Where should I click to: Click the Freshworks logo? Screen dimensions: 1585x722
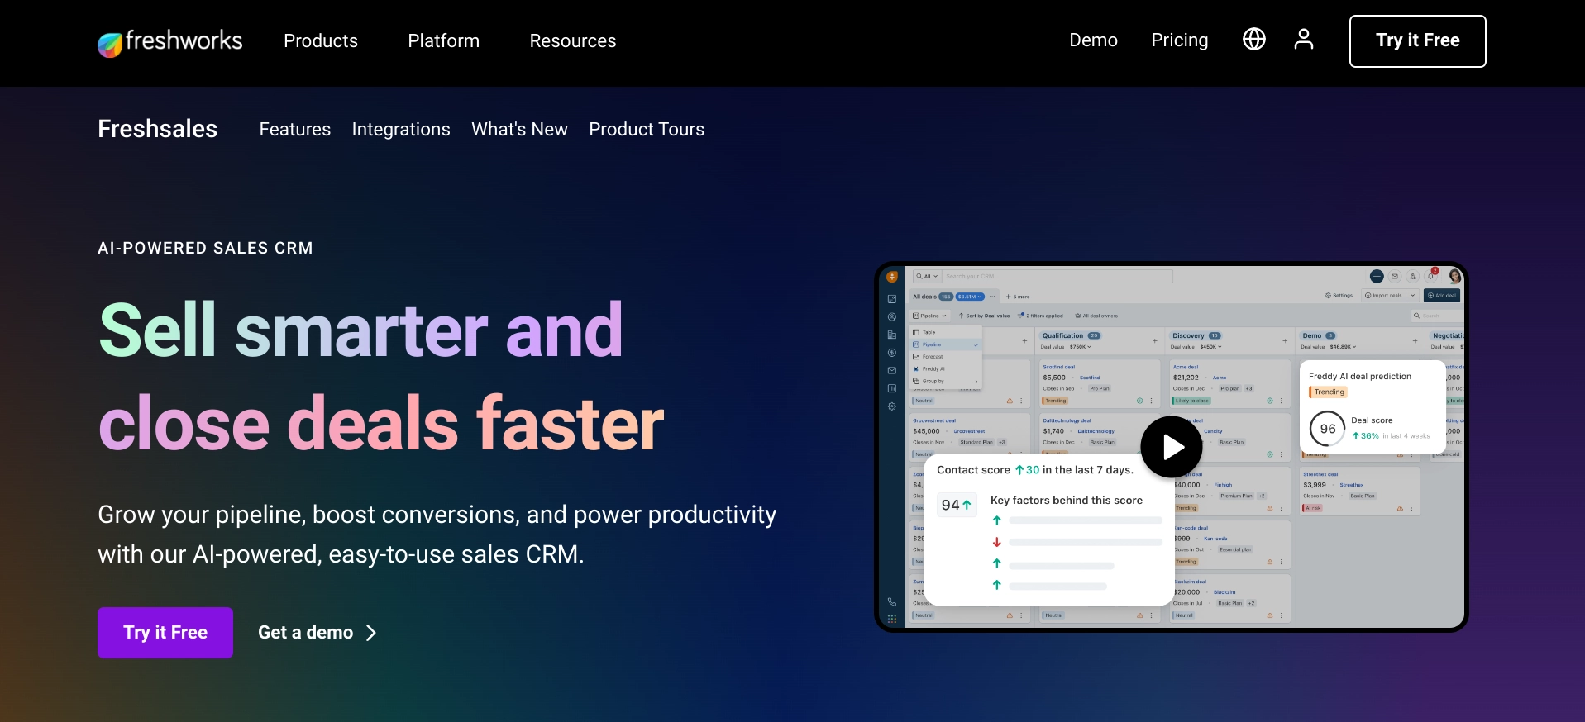click(169, 41)
